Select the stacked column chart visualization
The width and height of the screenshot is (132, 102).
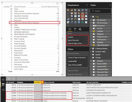coord(72,10)
